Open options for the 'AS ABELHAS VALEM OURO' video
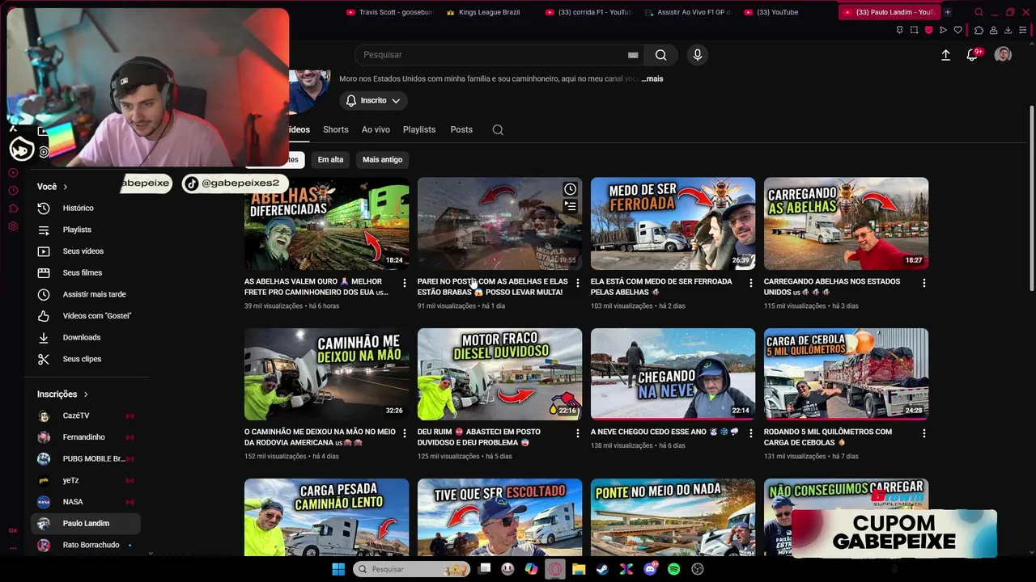1036x582 pixels. pyautogui.click(x=405, y=283)
